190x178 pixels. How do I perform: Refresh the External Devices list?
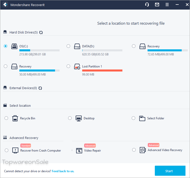click(40, 88)
